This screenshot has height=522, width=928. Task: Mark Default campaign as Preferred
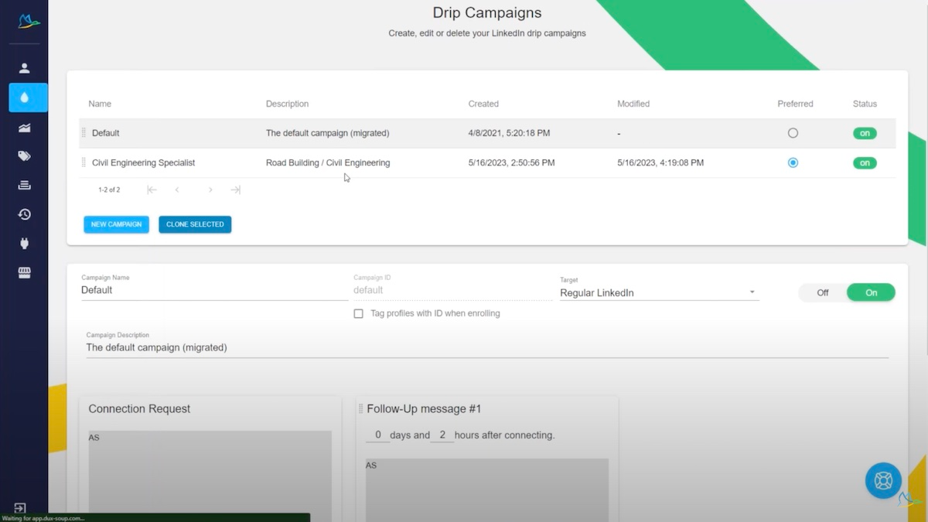(793, 132)
